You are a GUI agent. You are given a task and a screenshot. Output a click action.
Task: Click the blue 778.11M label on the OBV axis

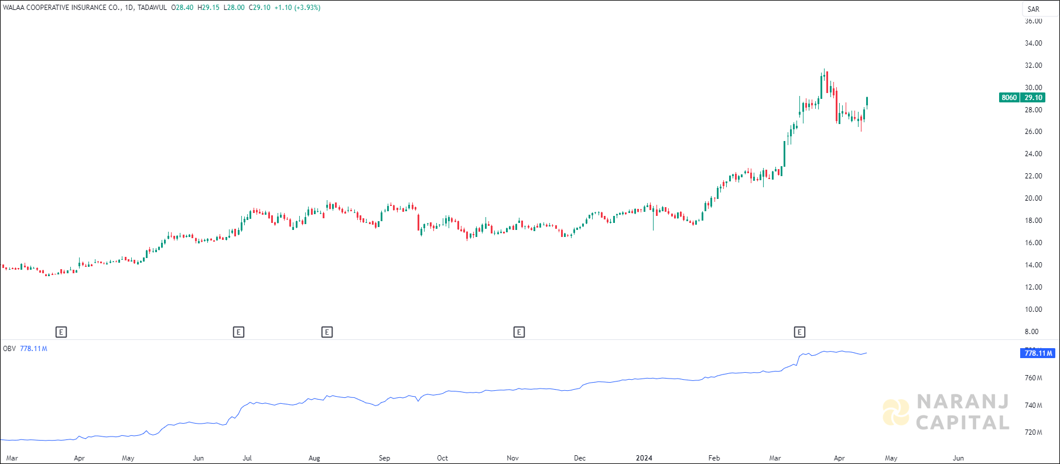tap(1038, 353)
